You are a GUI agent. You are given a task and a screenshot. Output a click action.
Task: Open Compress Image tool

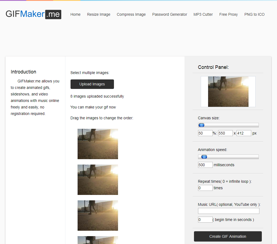[131, 14]
